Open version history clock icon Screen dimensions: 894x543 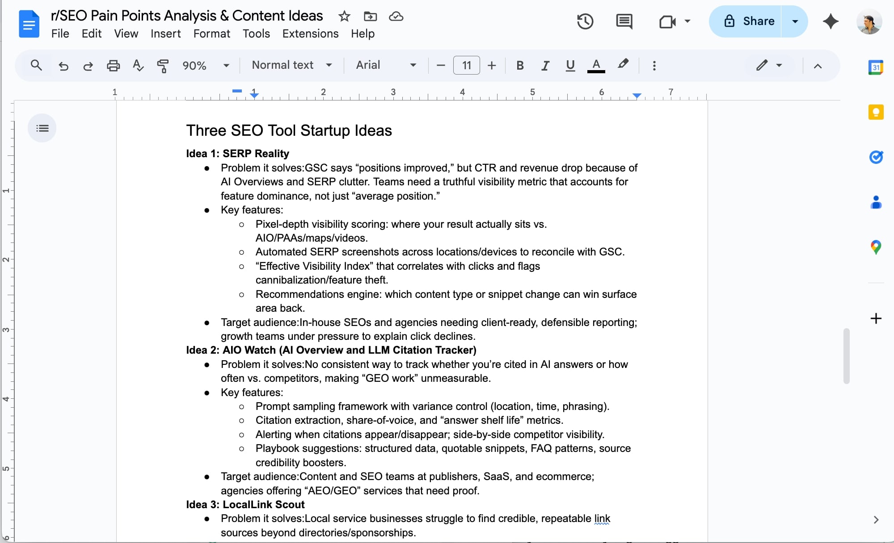pos(585,21)
